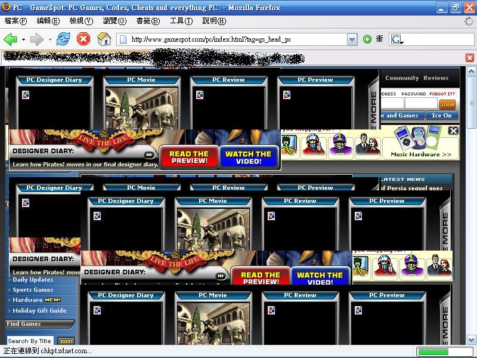Click the Ice On tab button
The image size is (477, 358).
coord(441,115)
